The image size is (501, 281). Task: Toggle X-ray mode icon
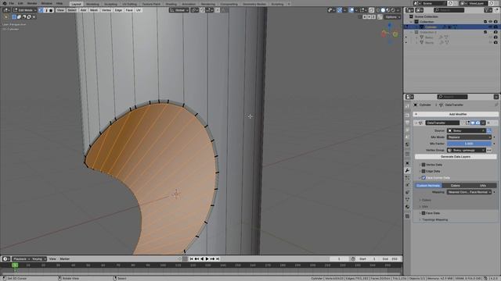(371, 10)
